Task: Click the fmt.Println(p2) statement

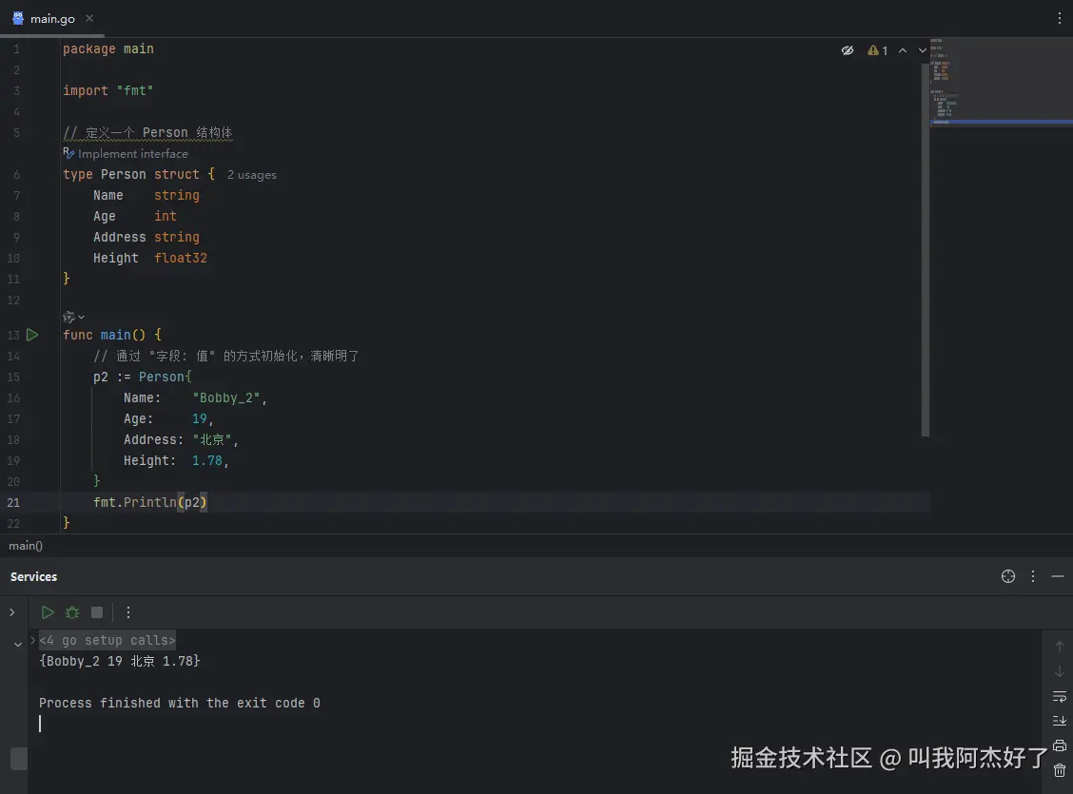Action: point(150,502)
